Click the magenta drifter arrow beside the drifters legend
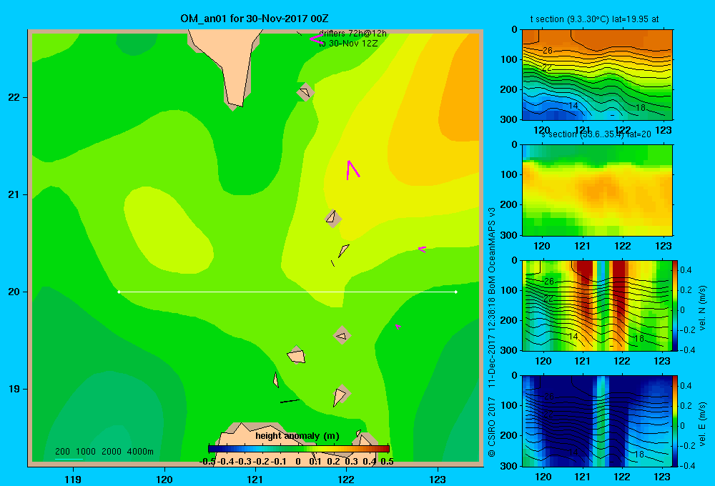Screen dimensions: 715x486 click(x=316, y=39)
